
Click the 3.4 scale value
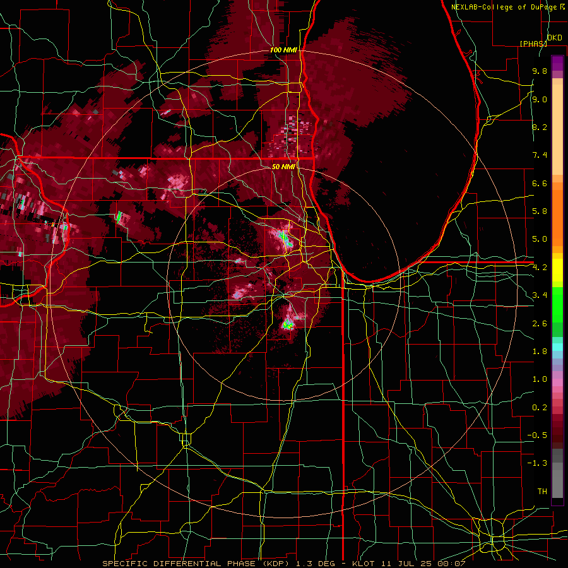click(540, 295)
